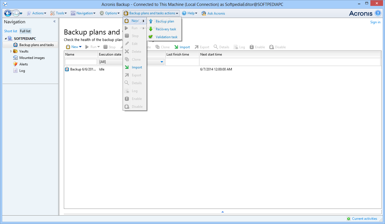Collapse Backup plans and tasks actions menu
385x224 pixels.
[151, 13]
